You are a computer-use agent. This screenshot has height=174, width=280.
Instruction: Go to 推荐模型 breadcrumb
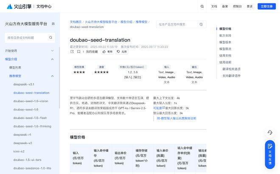[141, 22]
